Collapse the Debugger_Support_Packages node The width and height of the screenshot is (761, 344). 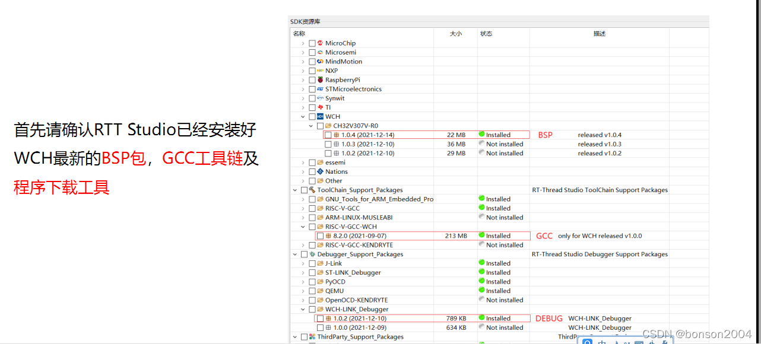[x=295, y=254]
